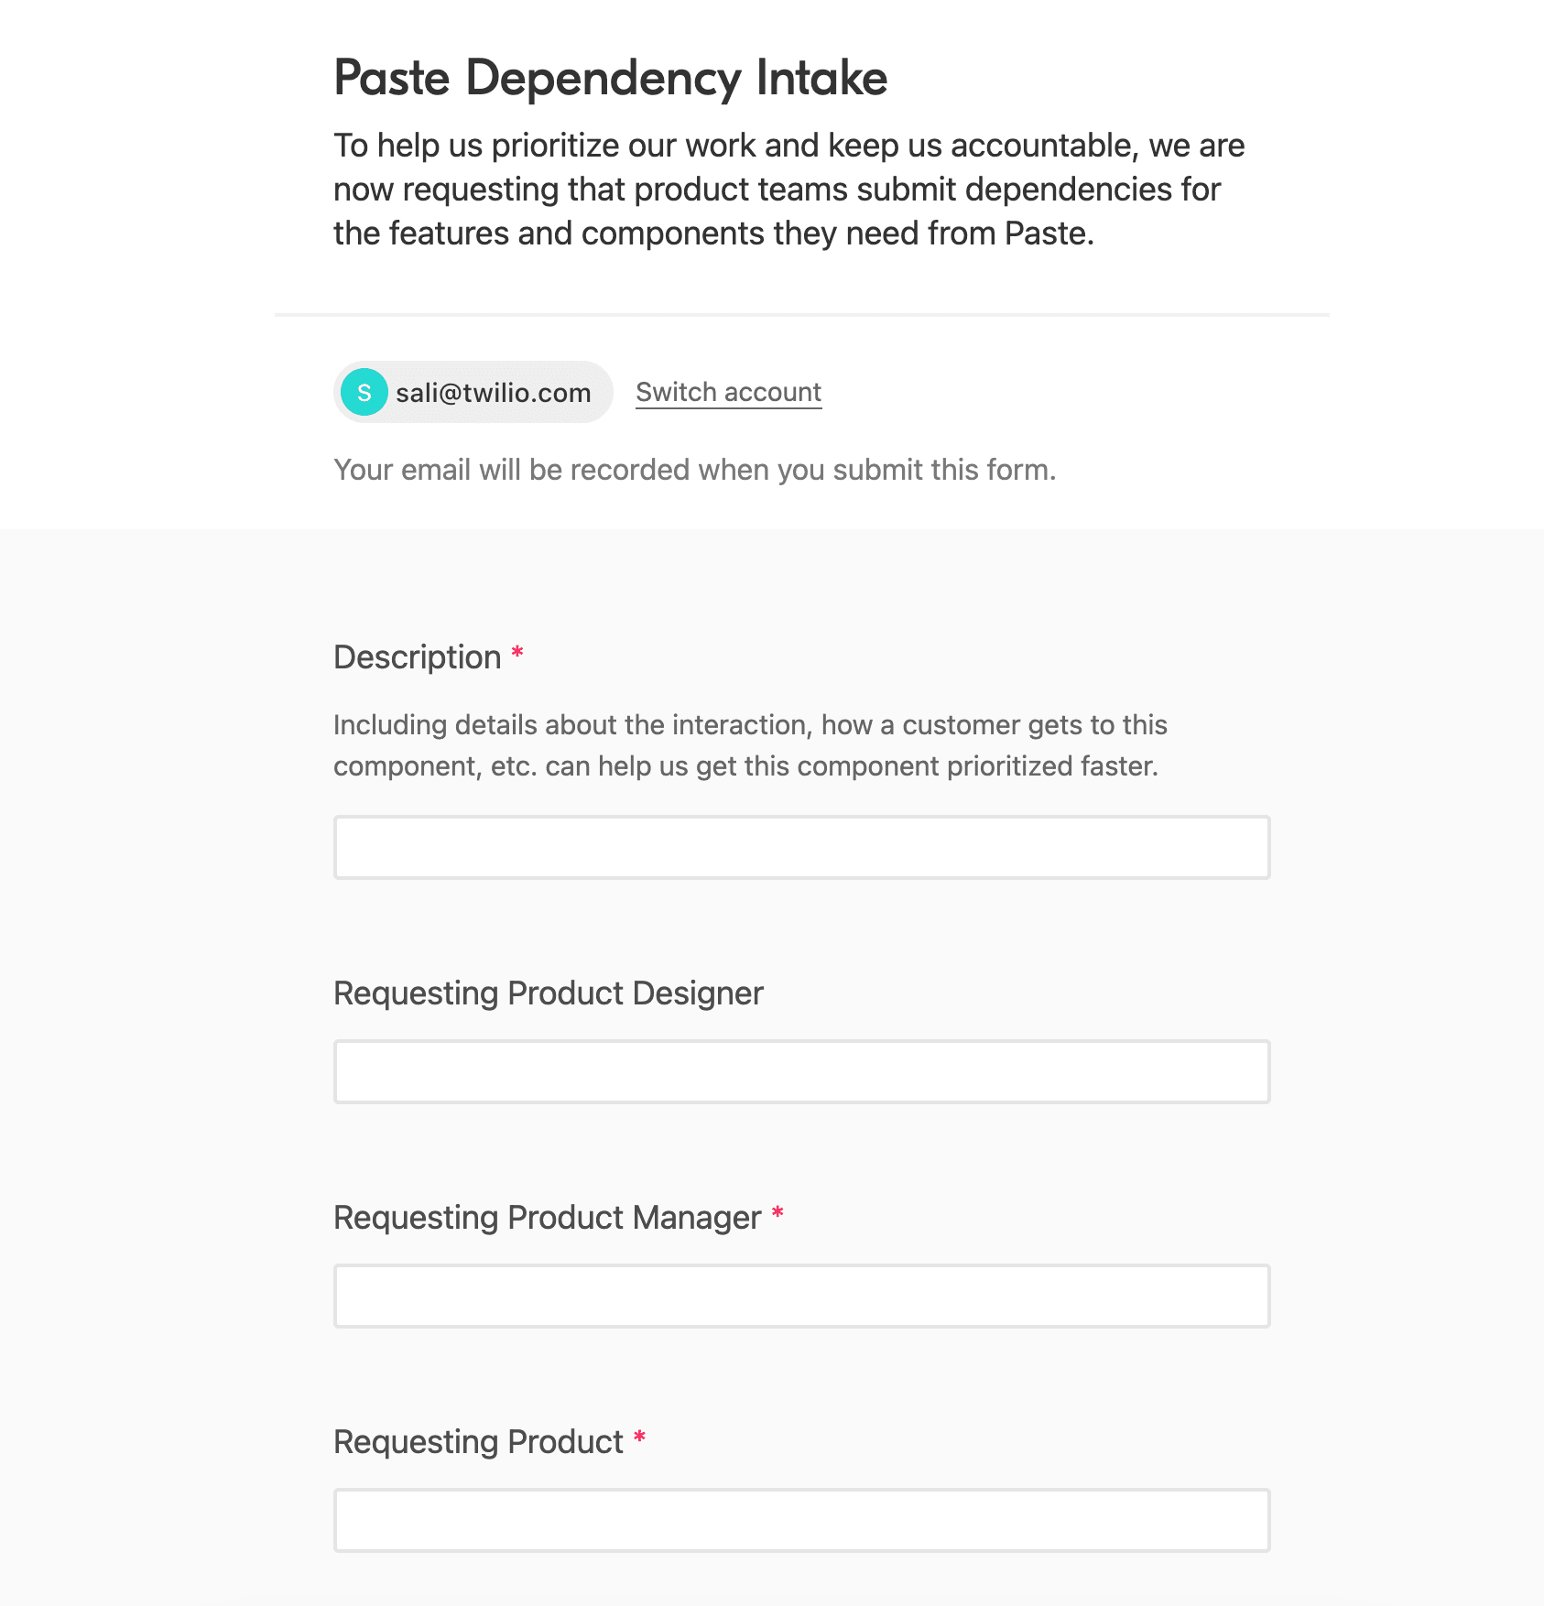Click the Requesting Product Manager label
Screen dimensions: 1544x1606
(x=547, y=1218)
